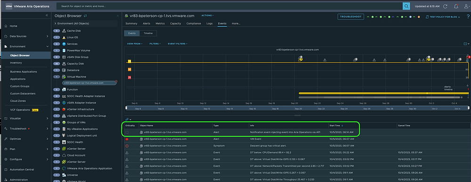
Task: Open the FILTERS dropdown
Action: (155, 44)
